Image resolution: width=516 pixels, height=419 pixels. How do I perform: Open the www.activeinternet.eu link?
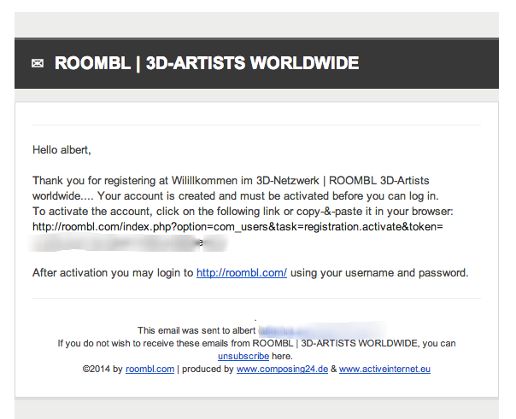(384, 369)
